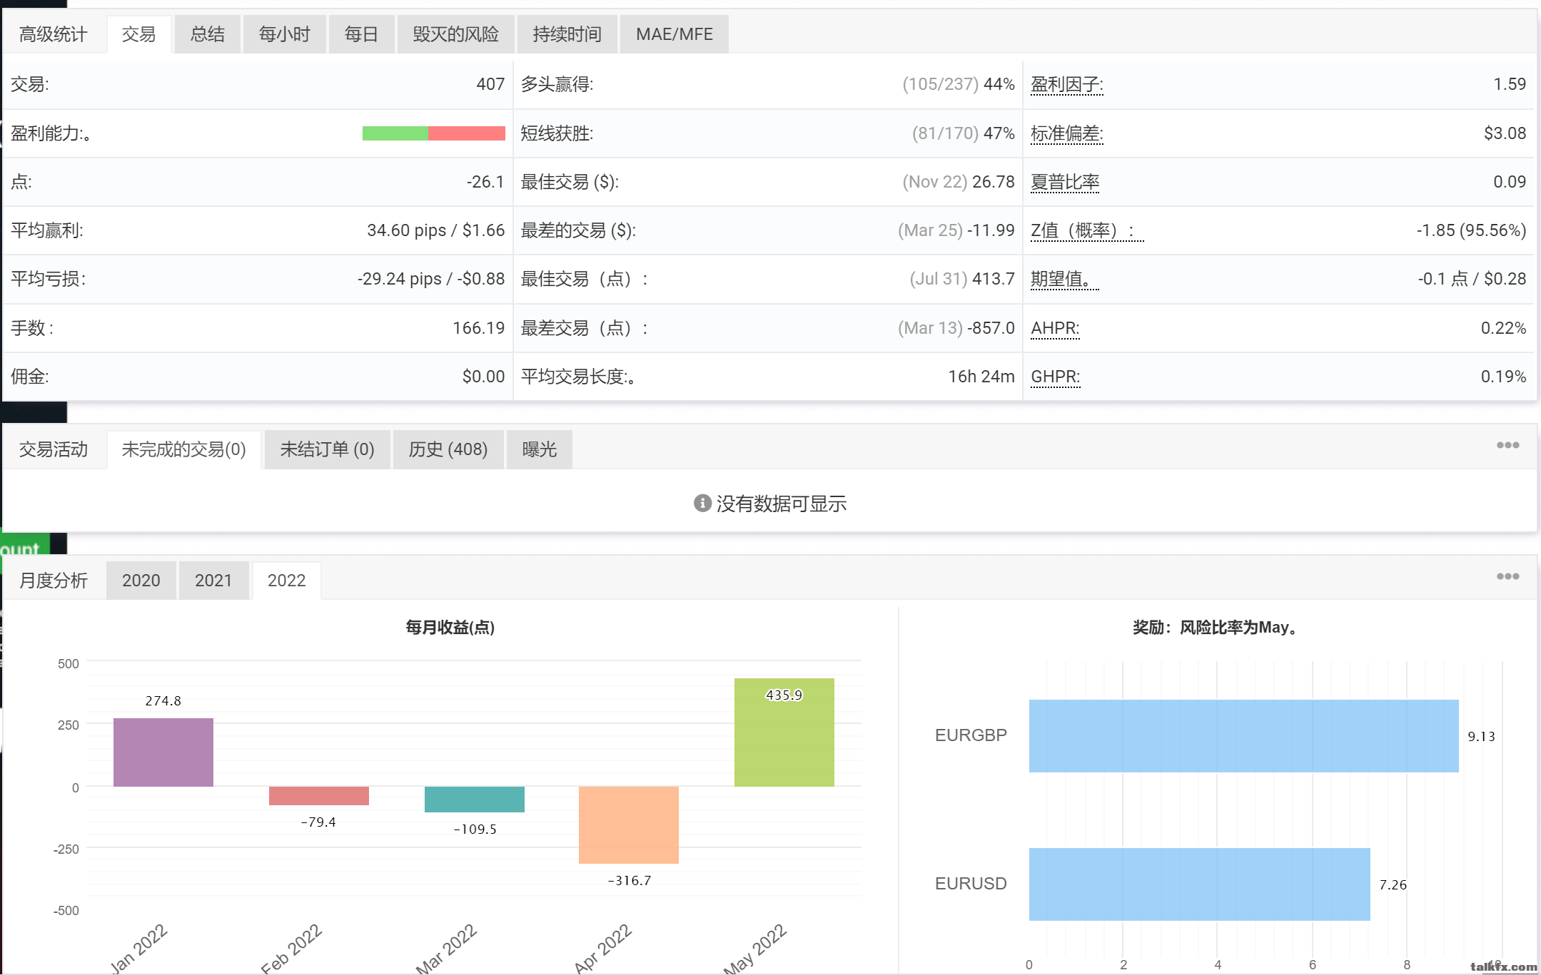The image size is (1541, 975).
Task: Click the (81/170) 47% short wins value
Action: 964,133
